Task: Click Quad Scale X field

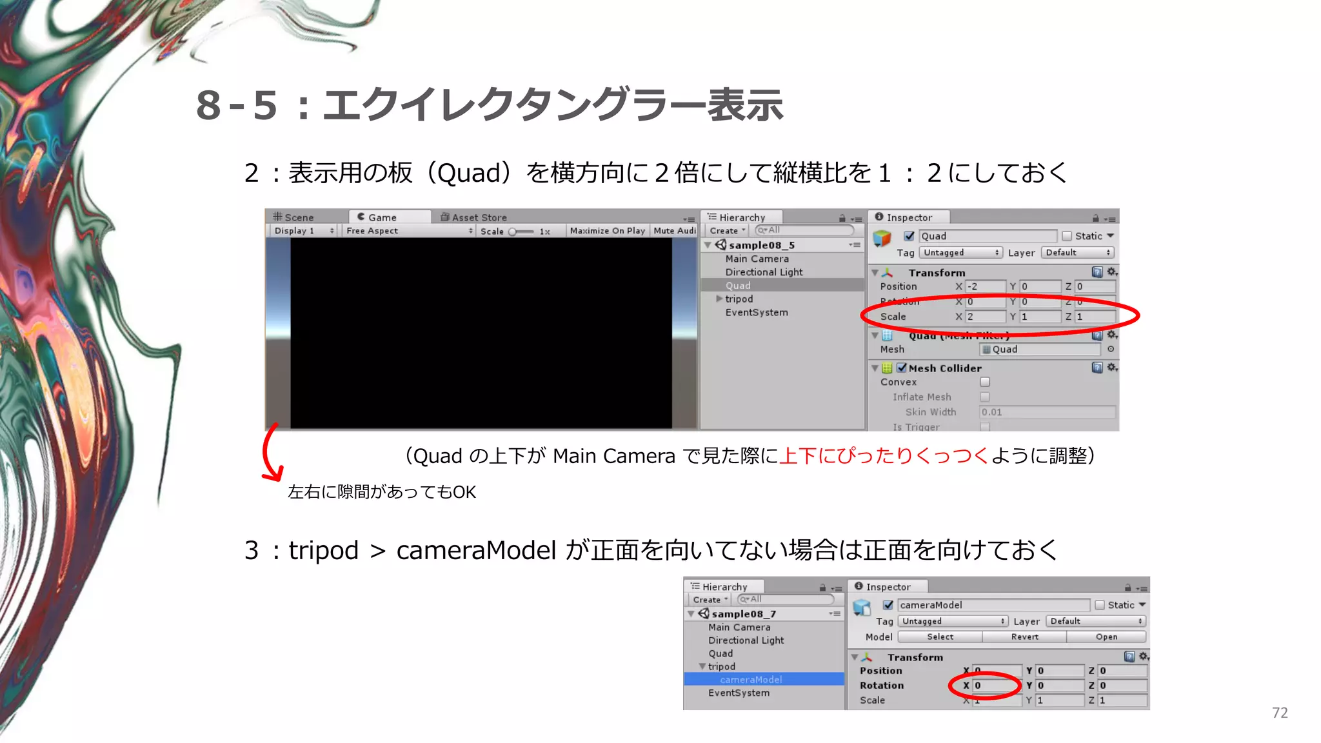Action: (x=985, y=317)
